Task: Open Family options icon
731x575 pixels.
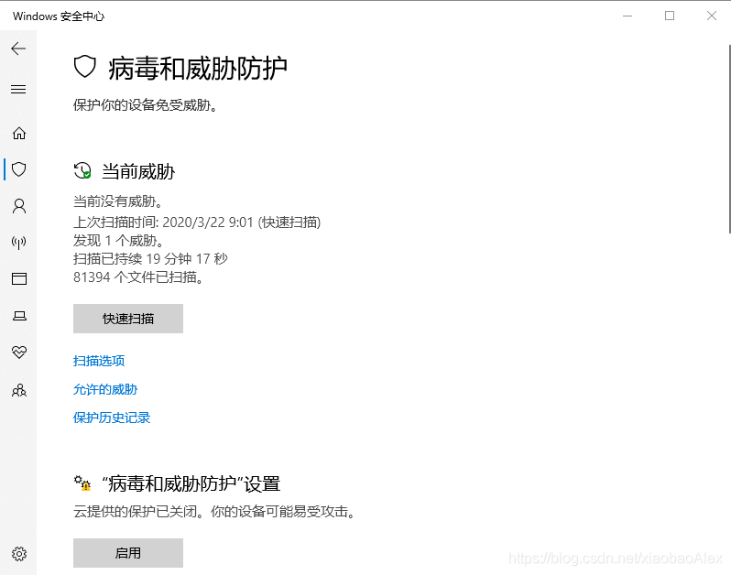Action: pos(19,390)
